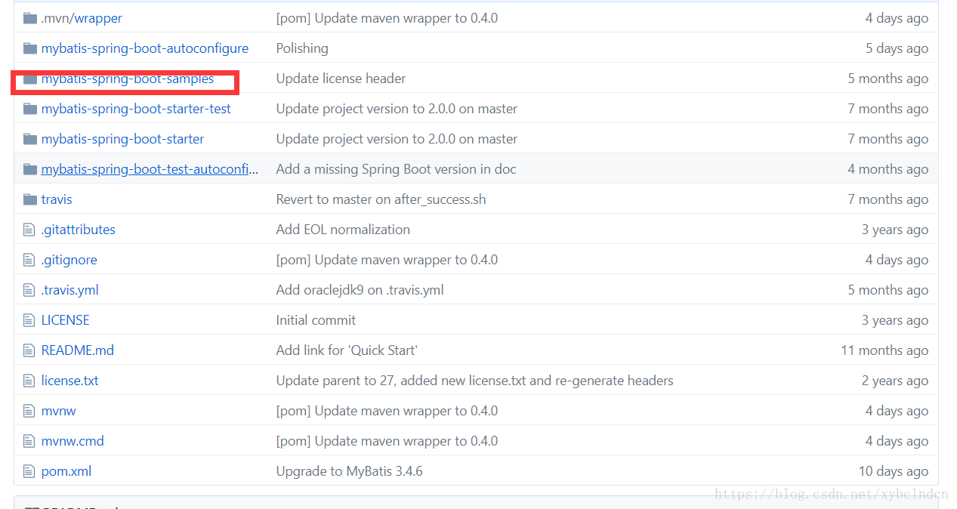Screen dimensions: 957x509
Task: Open the mvnw file
Action: (59, 411)
